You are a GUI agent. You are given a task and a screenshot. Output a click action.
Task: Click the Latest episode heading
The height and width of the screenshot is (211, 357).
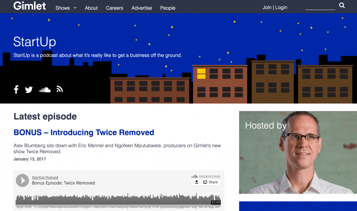pos(45,116)
